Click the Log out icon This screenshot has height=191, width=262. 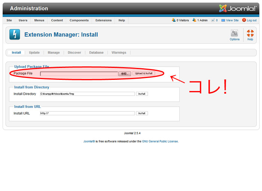click(x=244, y=20)
